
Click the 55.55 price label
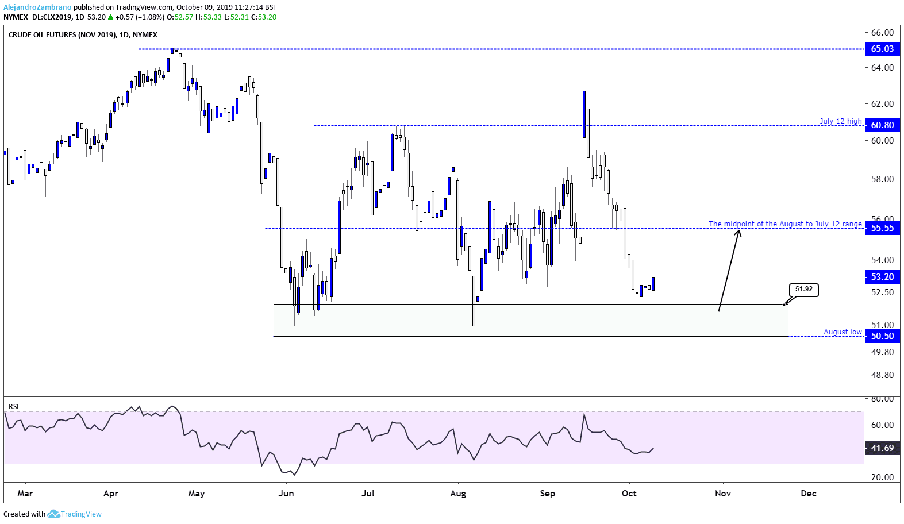click(x=882, y=228)
